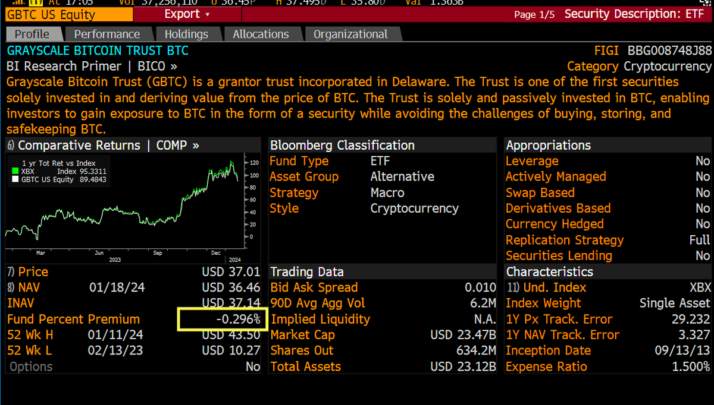Screen dimensions: 714x405
Task: Click the green XBX legend swatch
Action: point(15,171)
